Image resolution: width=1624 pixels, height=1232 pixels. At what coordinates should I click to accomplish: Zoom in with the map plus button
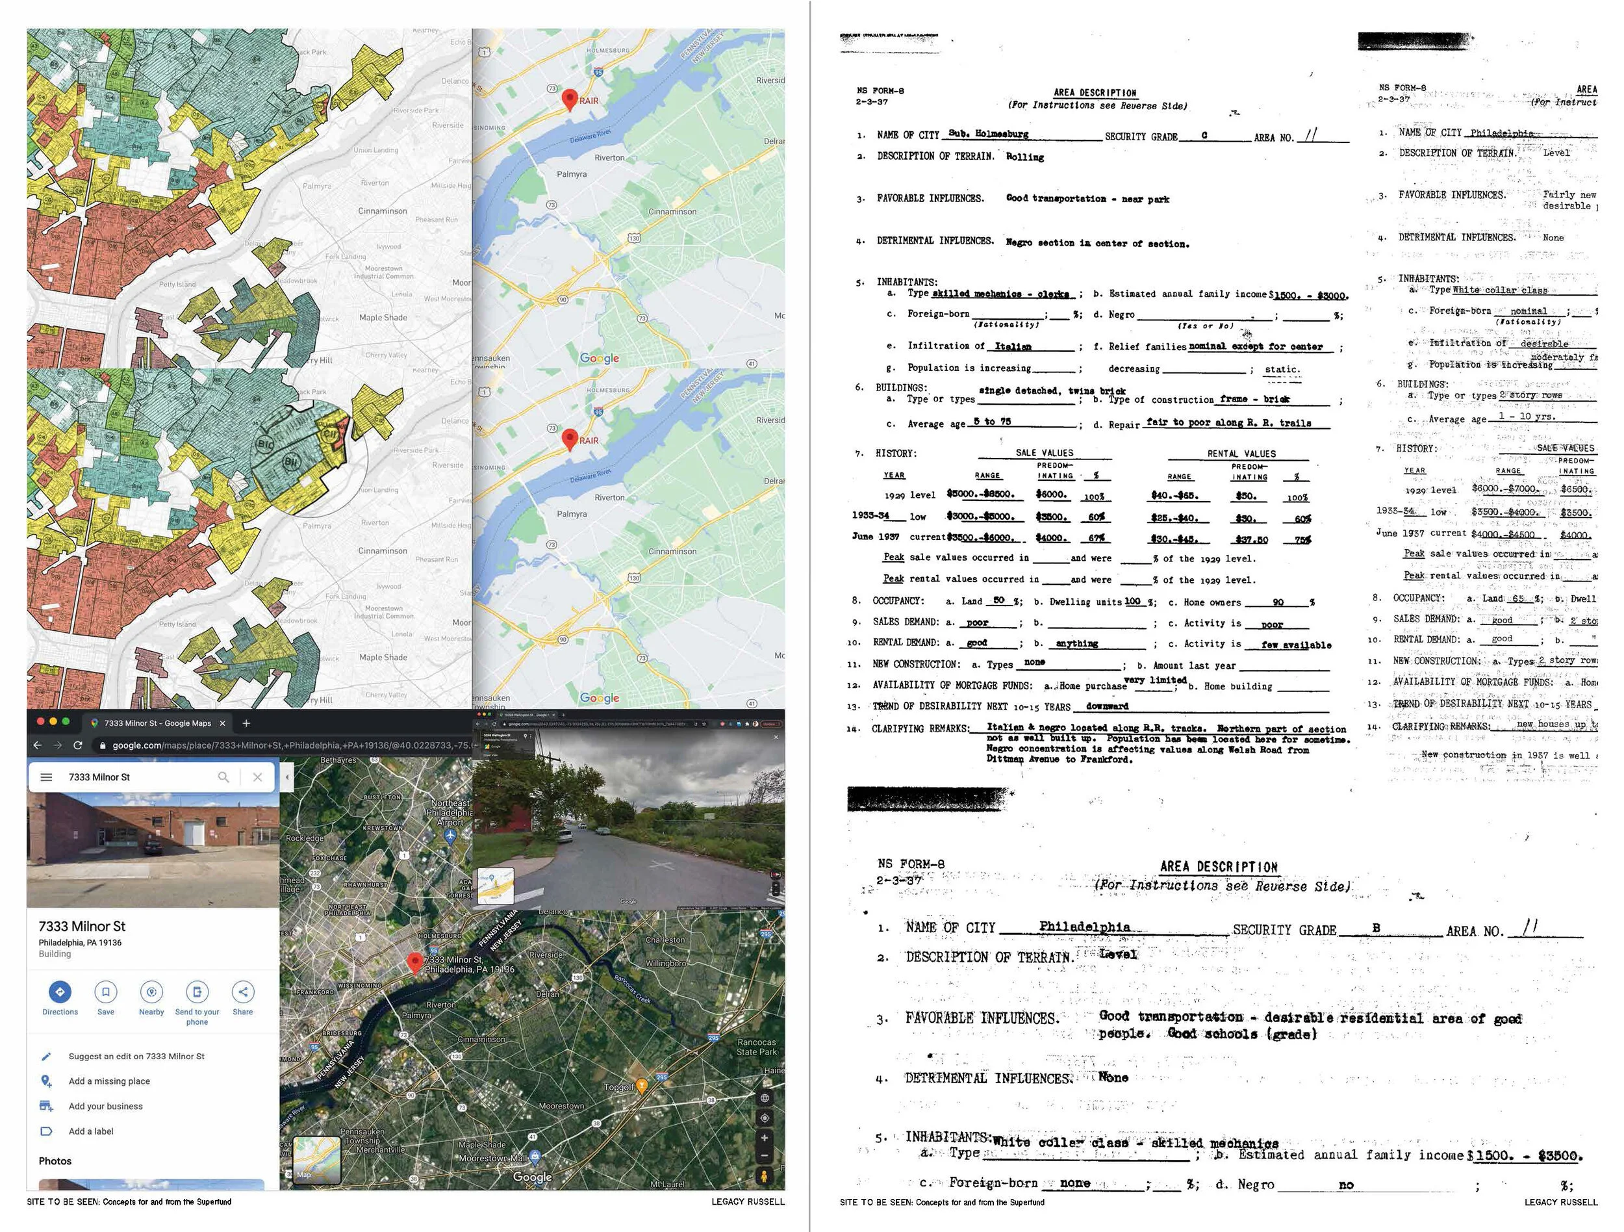coord(765,1138)
